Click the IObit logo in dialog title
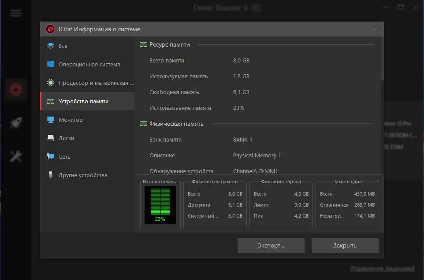424x280 pixels. [x=50, y=29]
